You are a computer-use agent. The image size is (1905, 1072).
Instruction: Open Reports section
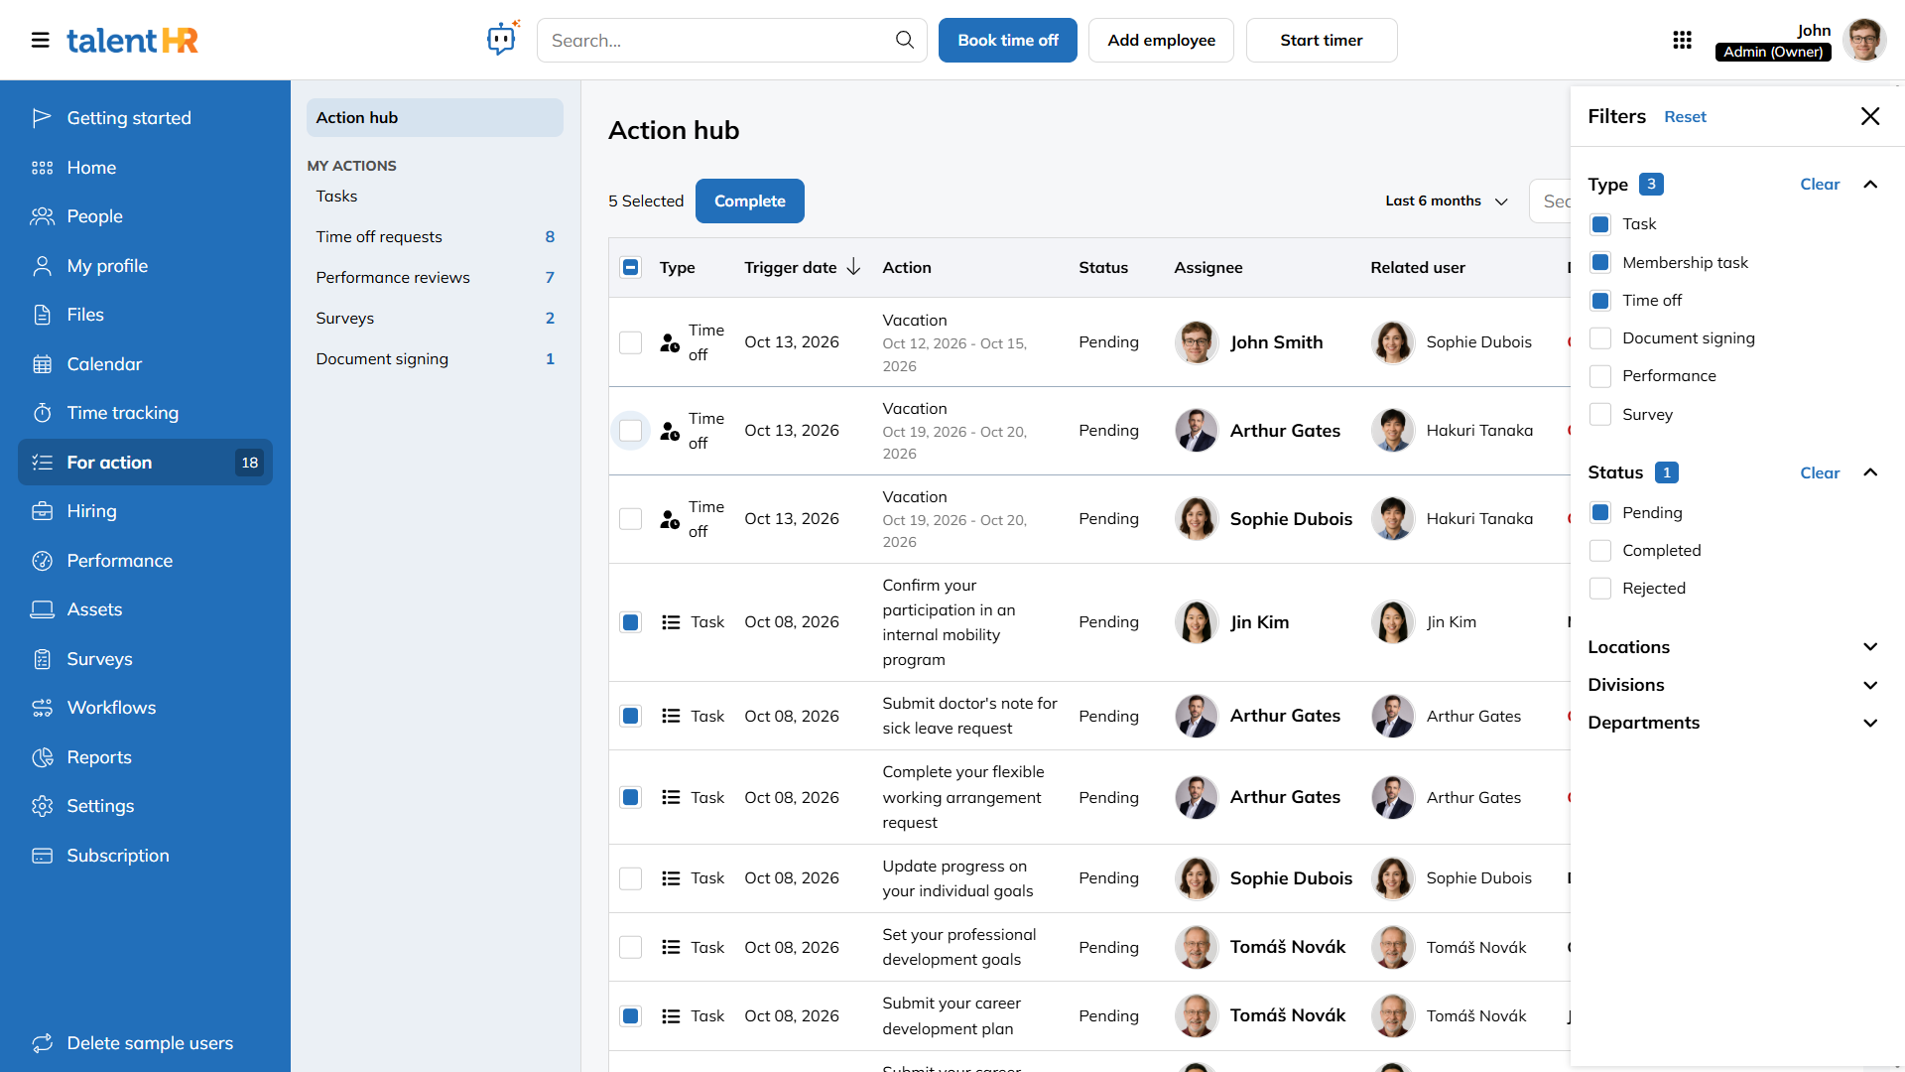coord(145,757)
